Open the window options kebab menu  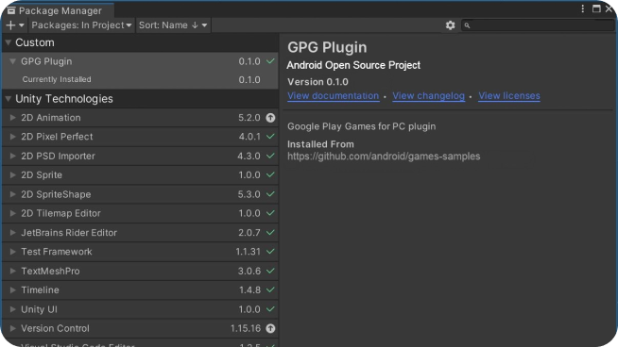point(582,8)
